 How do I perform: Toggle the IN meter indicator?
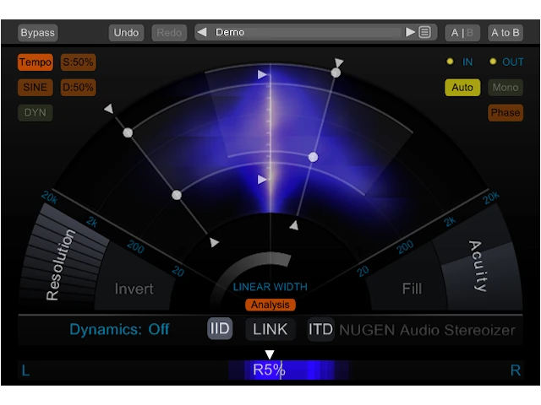point(450,62)
